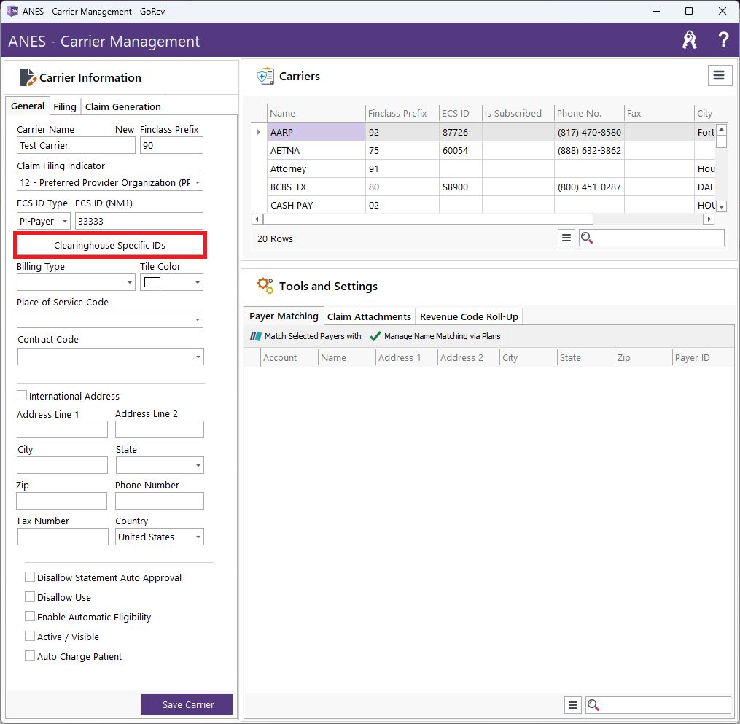Enable Automatic Eligibility checkbox
This screenshot has height=724, width=740.
point(30,617)
